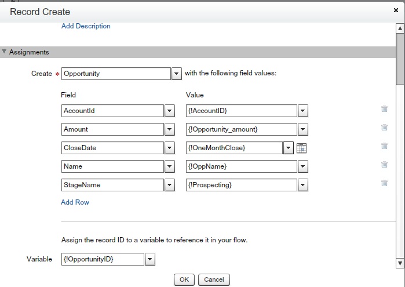Open the Create object dropdown for Opportunity
Image resolution: width=405 pixels, height=287 pixels.
[177, 74]
